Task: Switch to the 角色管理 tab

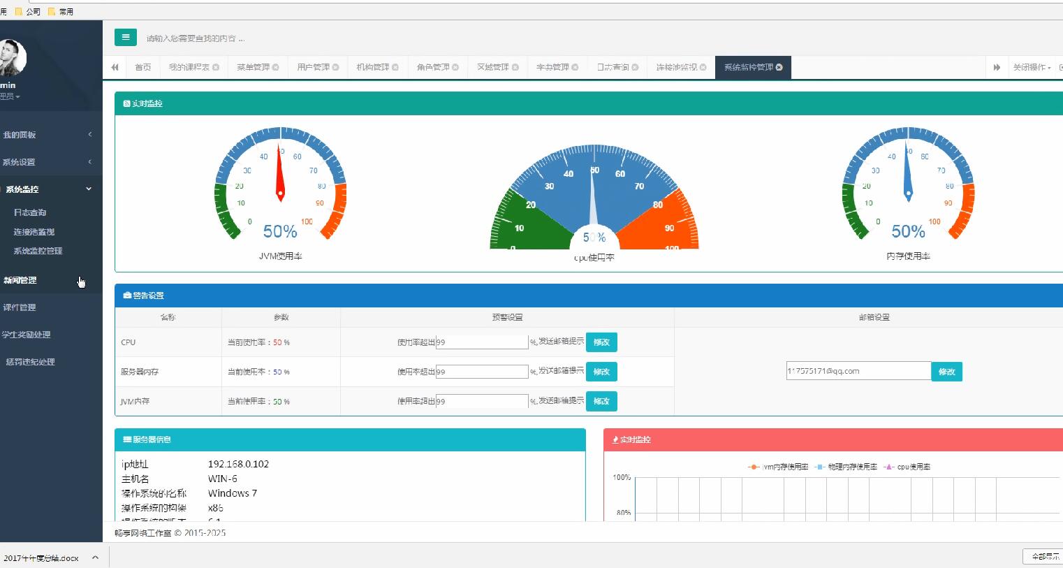Action: [x=432, y=67]
